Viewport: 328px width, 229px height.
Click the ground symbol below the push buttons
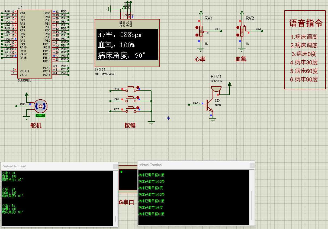tap(151, 122)
